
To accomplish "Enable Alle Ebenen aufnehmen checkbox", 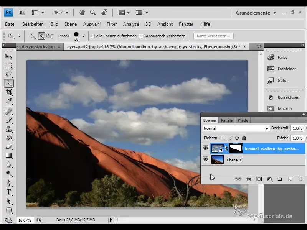I will (93, 36).
